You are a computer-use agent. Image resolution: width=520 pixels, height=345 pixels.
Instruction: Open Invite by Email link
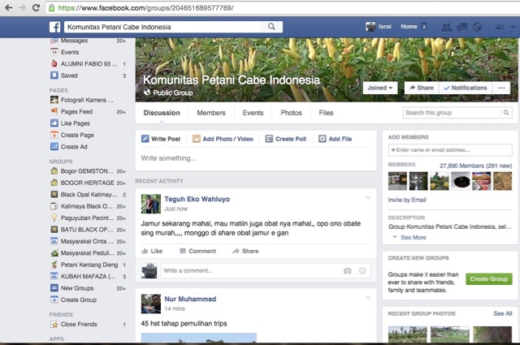coord(407,200)
